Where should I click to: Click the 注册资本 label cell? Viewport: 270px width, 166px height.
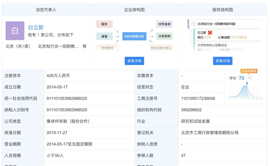(x=23, y=76)
